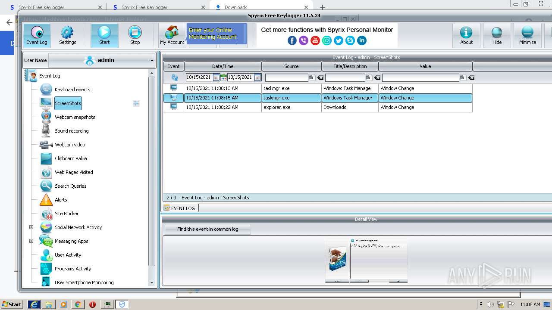Viewport: 552px width, 310px height.
Task: Open the start date calendar picker
Action: 216,77
